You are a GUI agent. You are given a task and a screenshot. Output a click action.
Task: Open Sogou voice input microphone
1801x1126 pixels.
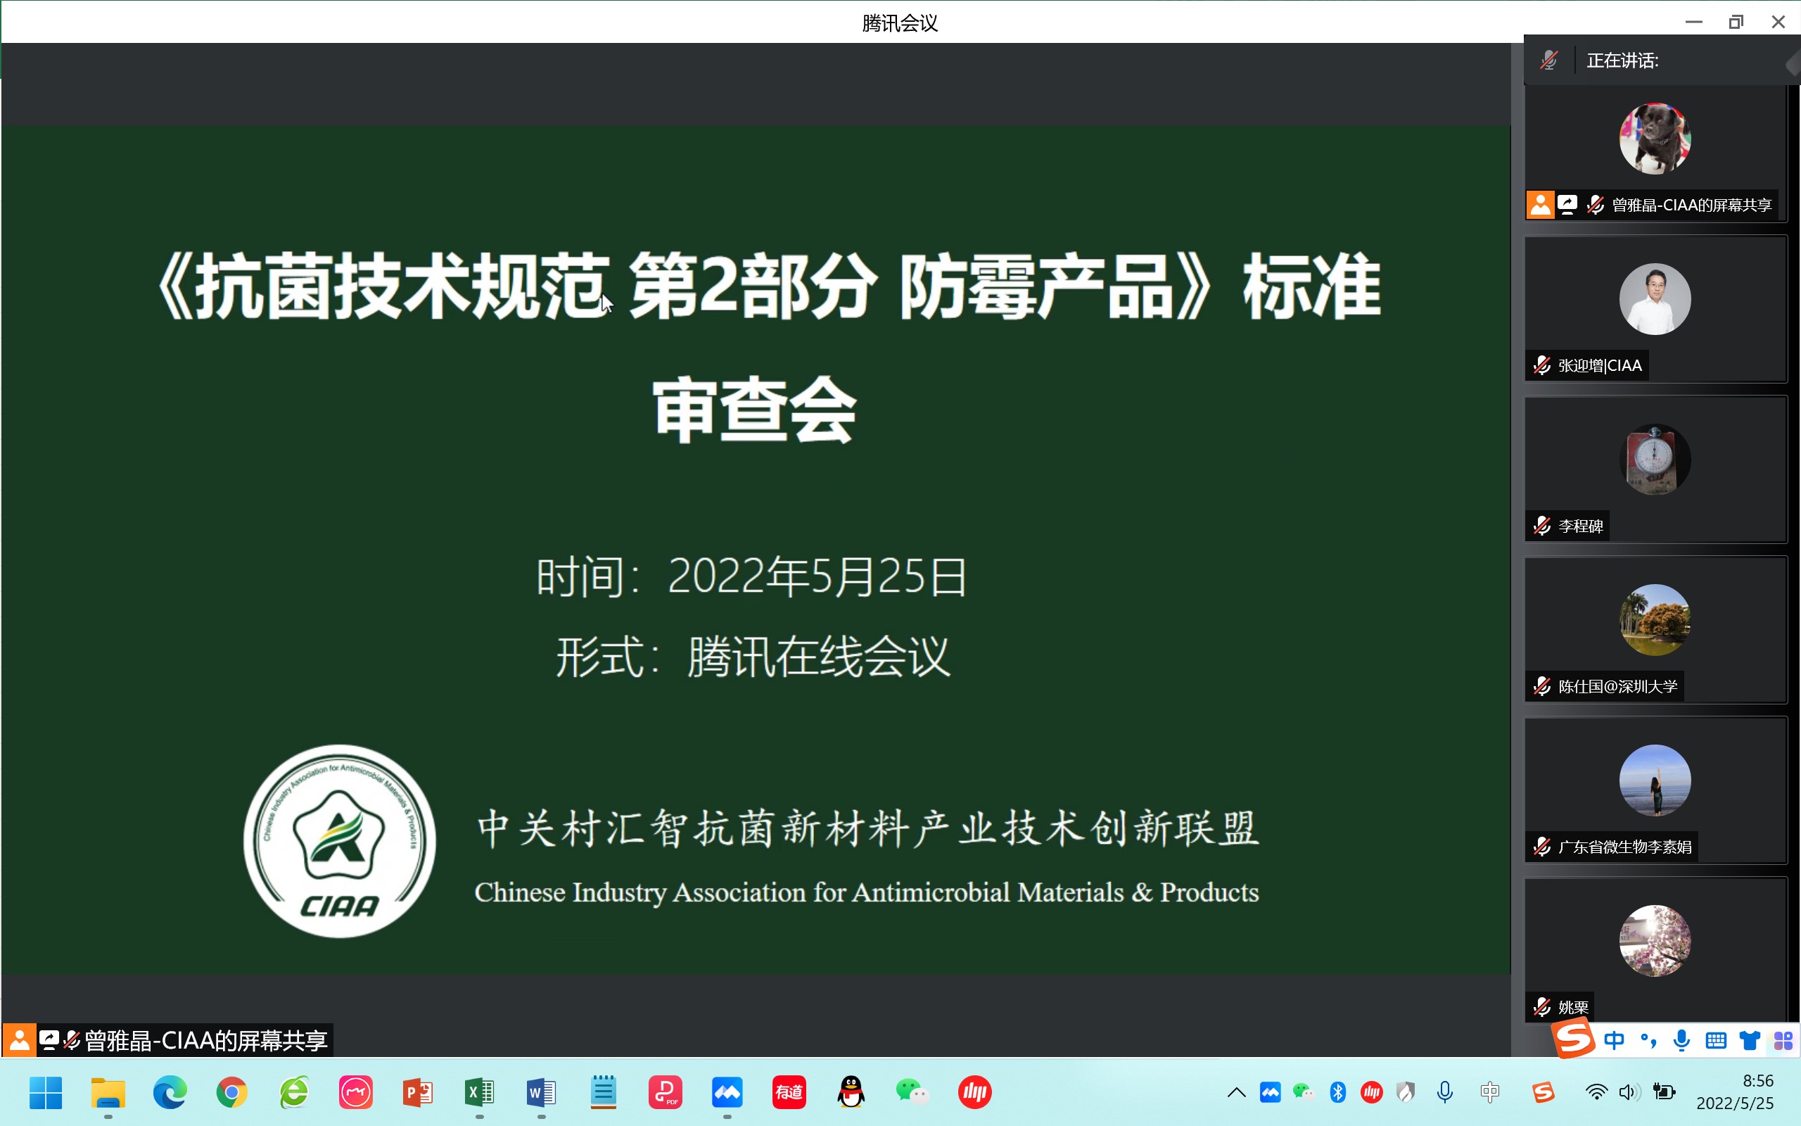click(1681, 1040)
